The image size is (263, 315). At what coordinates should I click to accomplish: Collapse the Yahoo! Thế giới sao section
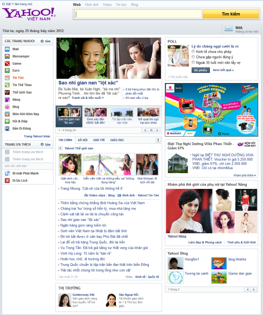pos(60,148)
